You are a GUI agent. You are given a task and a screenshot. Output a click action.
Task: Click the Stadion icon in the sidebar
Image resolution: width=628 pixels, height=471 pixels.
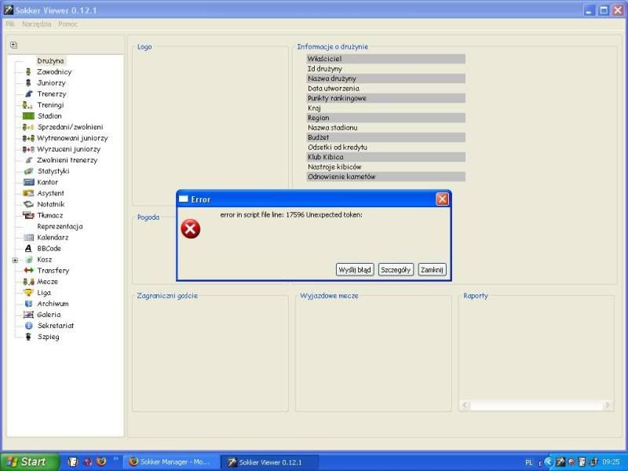click(30, 116)
